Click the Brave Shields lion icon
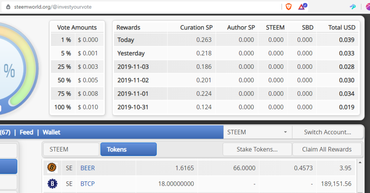Image resolution: width=370 pixels, height=193 pixels. pos(289,7)
